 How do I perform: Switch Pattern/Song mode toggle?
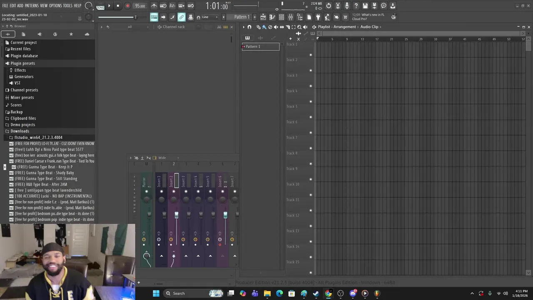tap(100, 6)
